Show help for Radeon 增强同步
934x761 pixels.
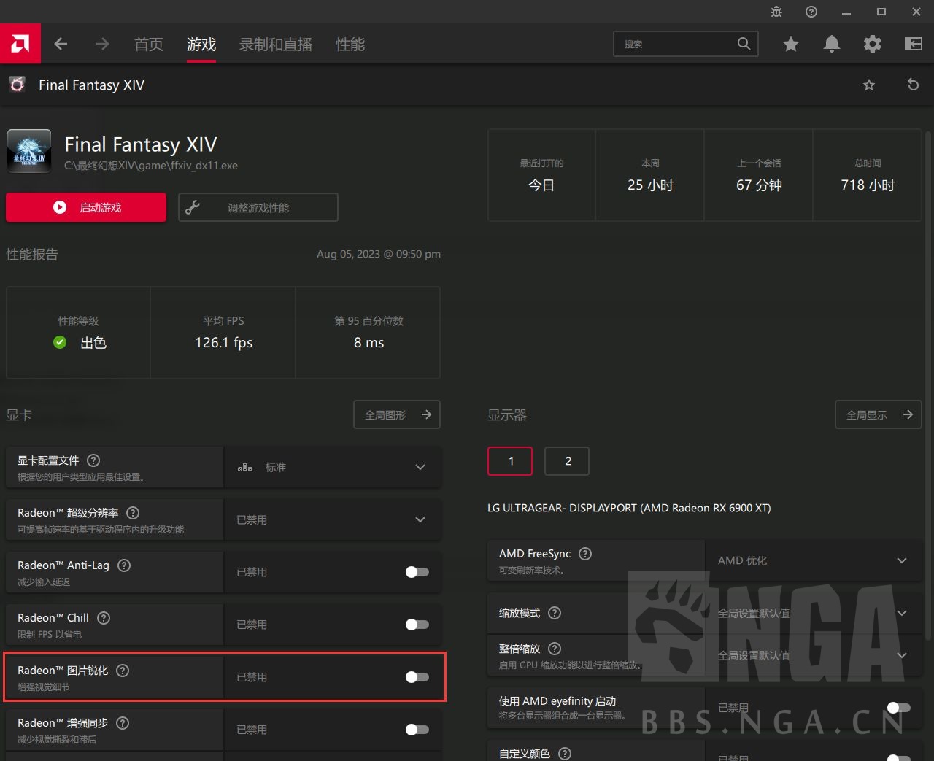[123, 723]
